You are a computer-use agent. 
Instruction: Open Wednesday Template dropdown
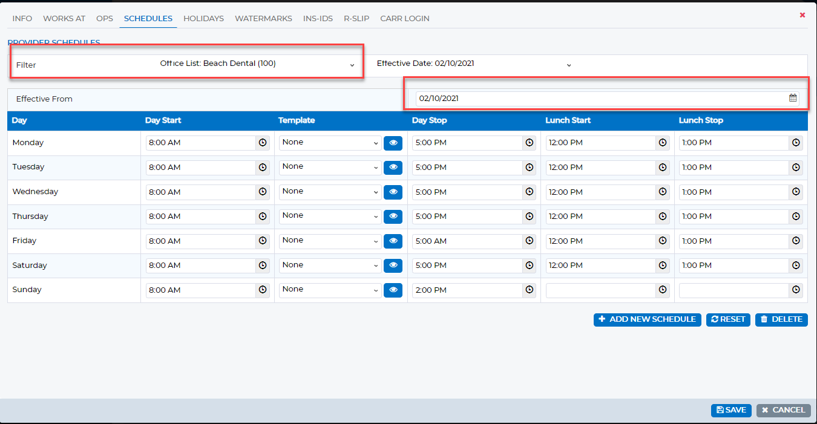pyautogui.click(x=330, y=192)
